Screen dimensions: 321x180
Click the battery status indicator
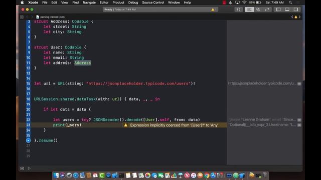[255, 2]
